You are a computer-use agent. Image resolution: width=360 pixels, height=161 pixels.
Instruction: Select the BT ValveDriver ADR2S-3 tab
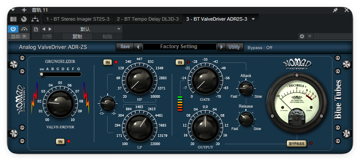(x=217, y=19)
